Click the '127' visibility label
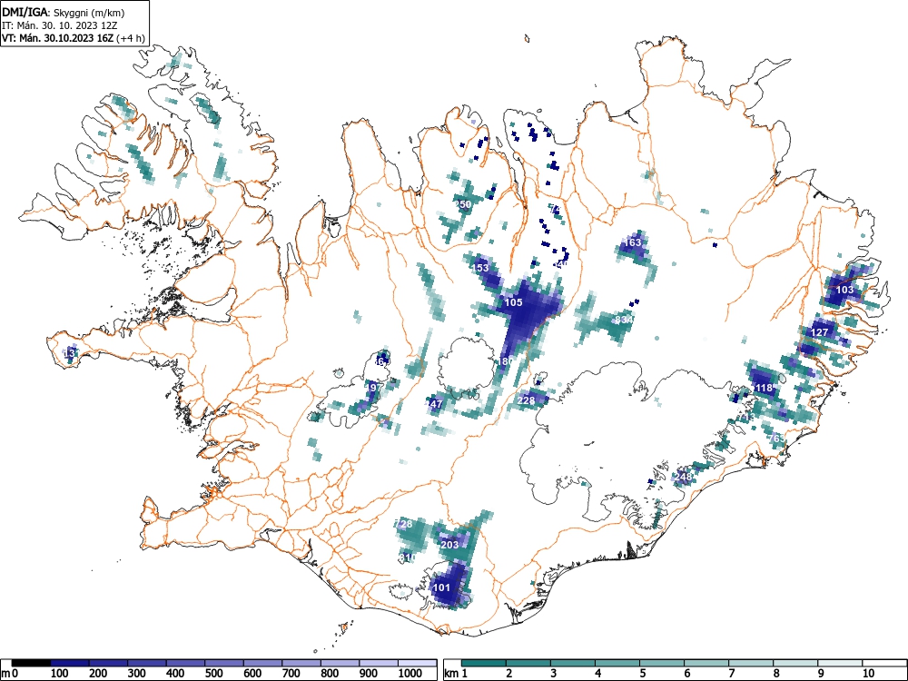 pyautogui.click(x=820, y=332)
